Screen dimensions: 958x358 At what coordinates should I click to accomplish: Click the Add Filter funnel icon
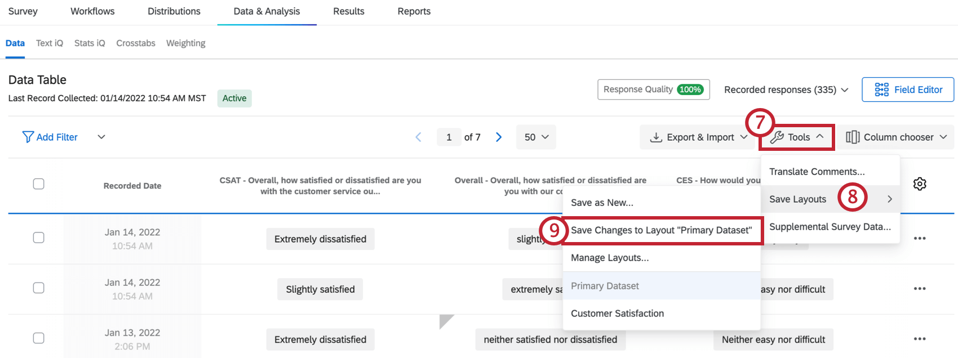(28, 137)
